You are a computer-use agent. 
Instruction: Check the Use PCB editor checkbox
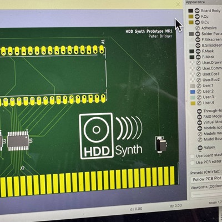click(x=193, y=163)
